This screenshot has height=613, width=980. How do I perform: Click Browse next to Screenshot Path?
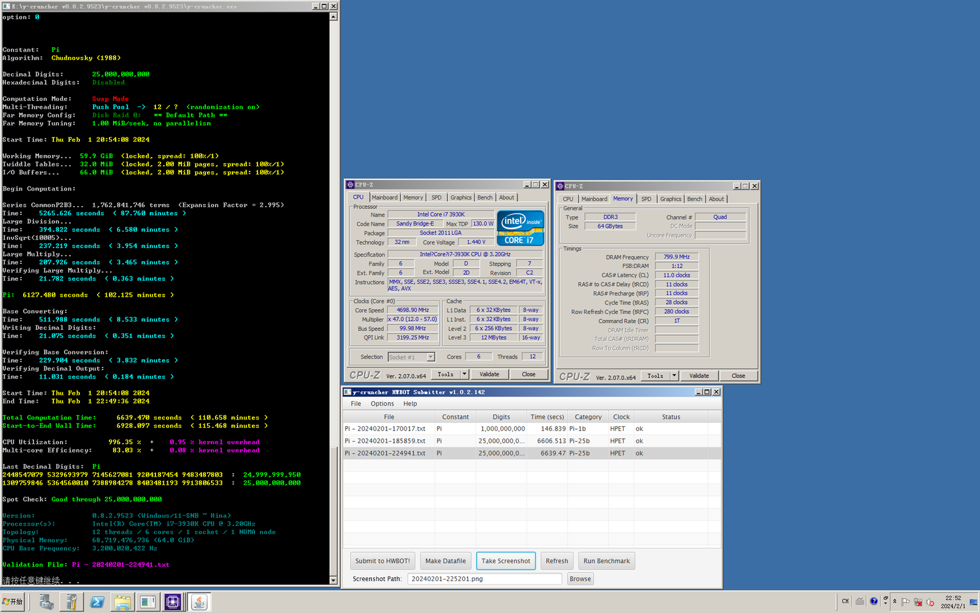[580, 579]
